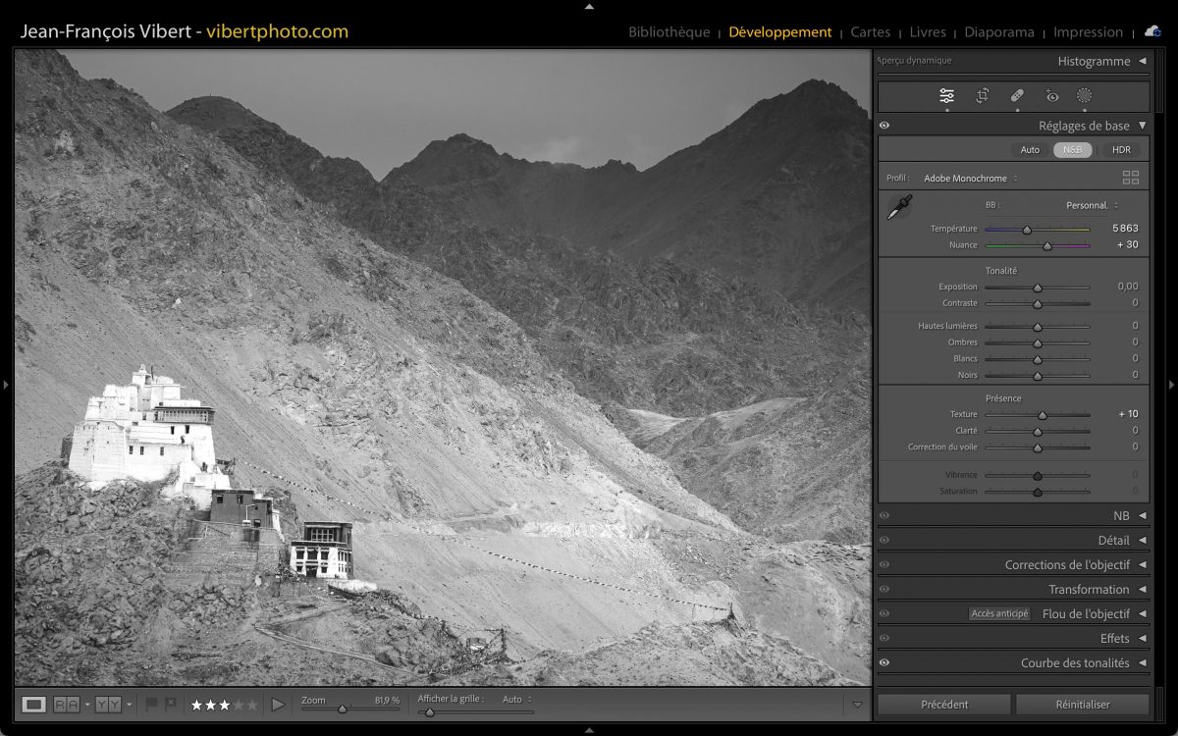This screenshot has height=736, width=1178.
Task: Select the Crop and rotate tool
Action: 982,95
